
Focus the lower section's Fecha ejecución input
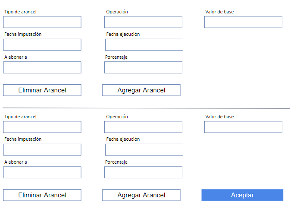[144, 150]
